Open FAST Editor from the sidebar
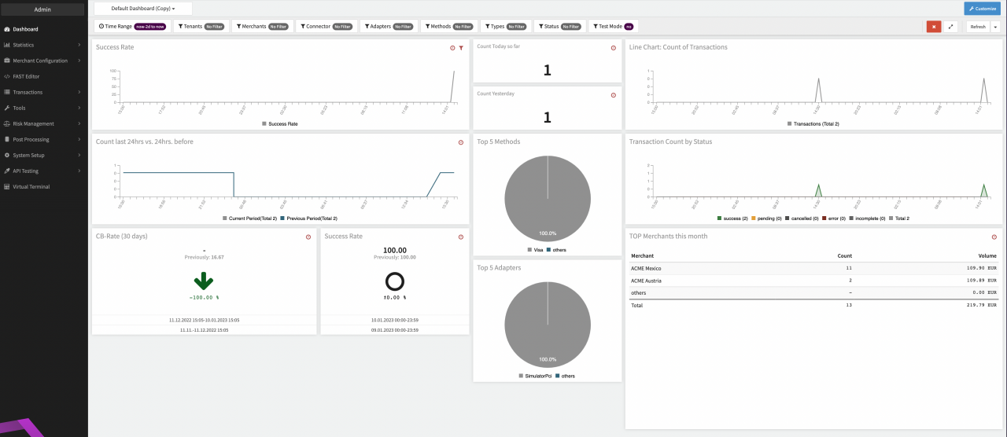This screenshot has width=1007, height=437. [26, 76]
